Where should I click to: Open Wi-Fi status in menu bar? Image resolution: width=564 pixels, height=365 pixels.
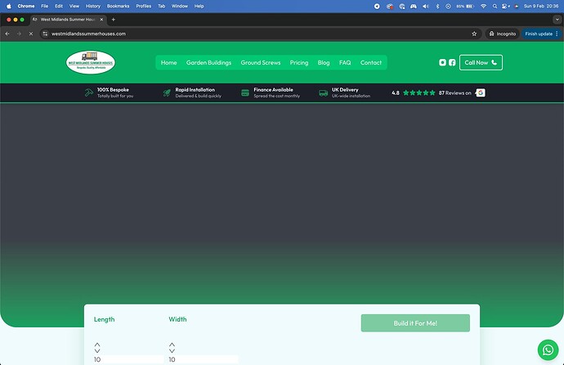[483, 6]
